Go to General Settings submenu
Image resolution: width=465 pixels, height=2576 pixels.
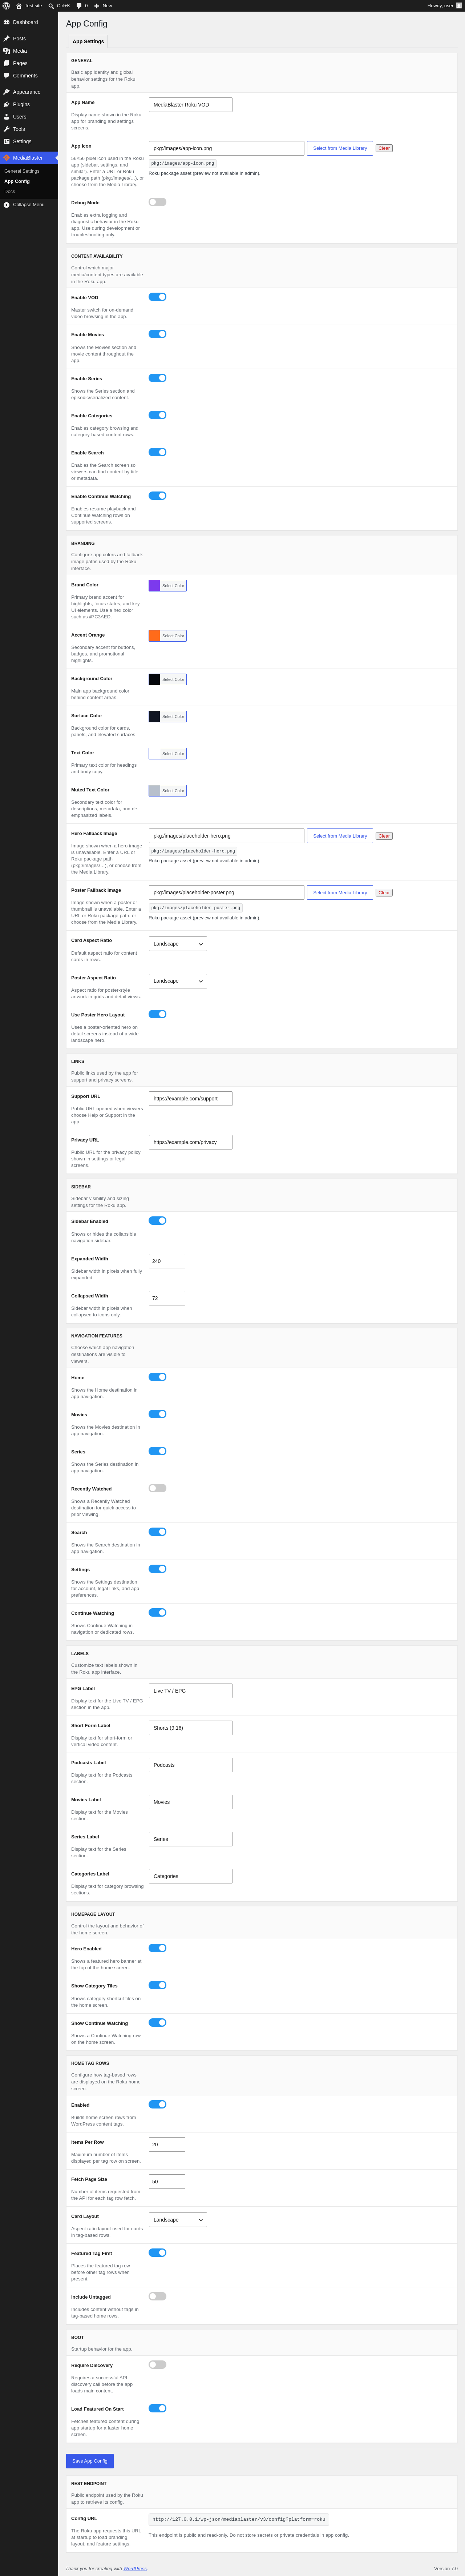22,171
